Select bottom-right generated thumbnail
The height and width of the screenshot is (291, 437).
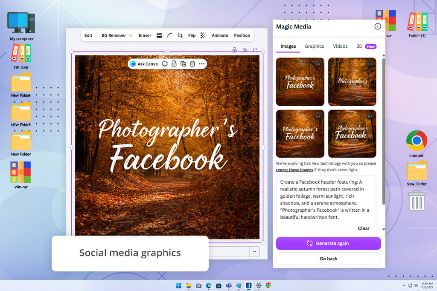click(352, 134)
